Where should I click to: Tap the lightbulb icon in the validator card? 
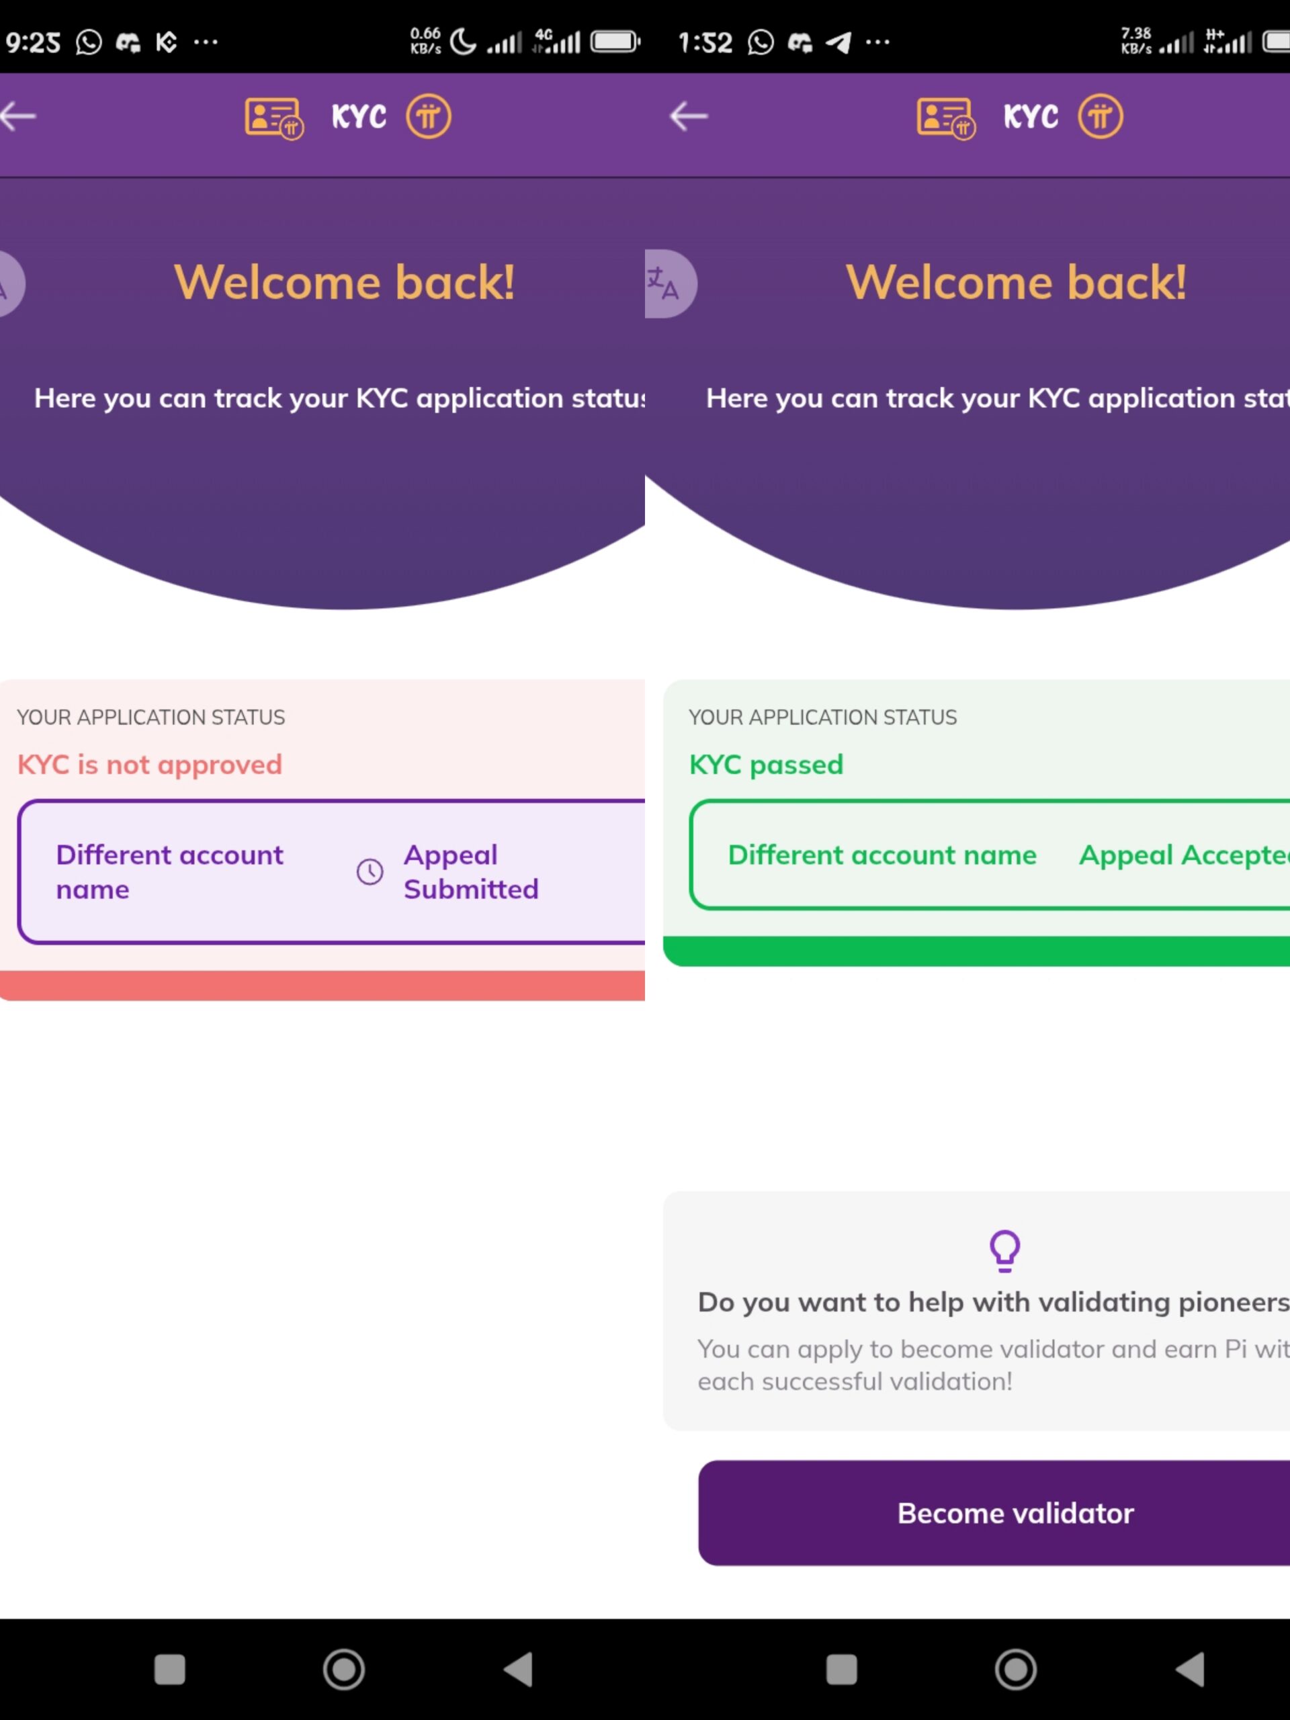click(x=1004, y=1250)
